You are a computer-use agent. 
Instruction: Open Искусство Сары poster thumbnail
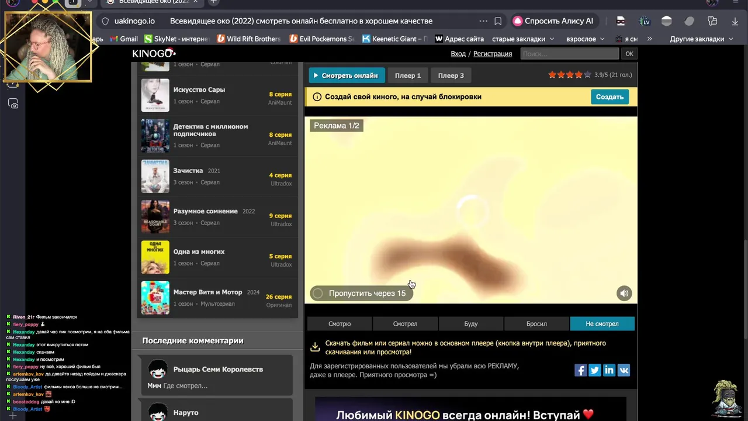click(x=155, y=95)
